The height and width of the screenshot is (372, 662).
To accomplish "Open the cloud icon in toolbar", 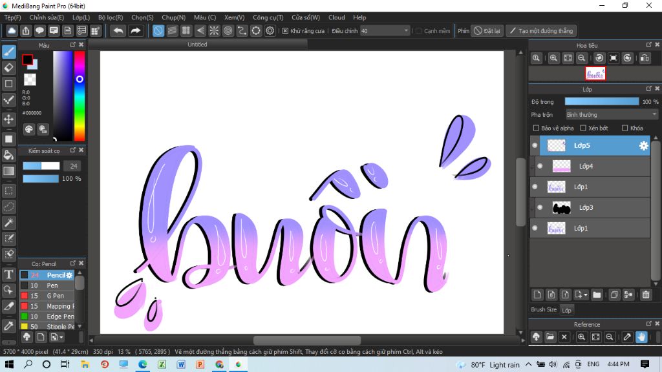I will point(12,31).
